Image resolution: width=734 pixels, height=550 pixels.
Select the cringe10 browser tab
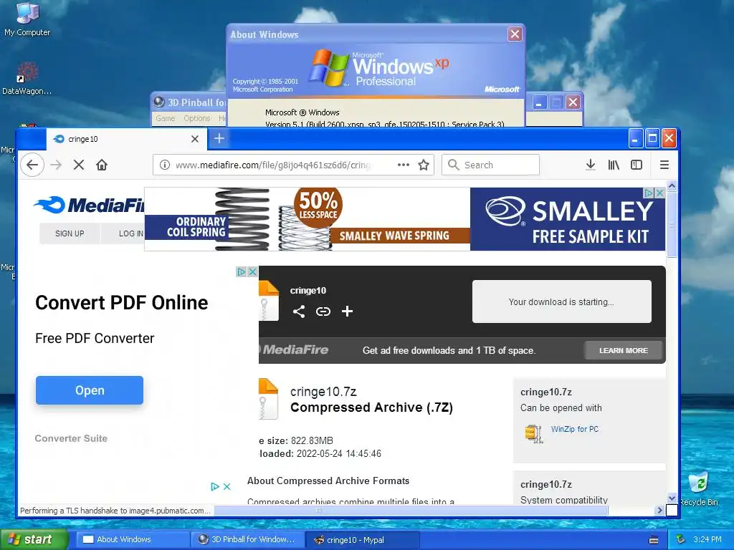(x=126, y=139)
